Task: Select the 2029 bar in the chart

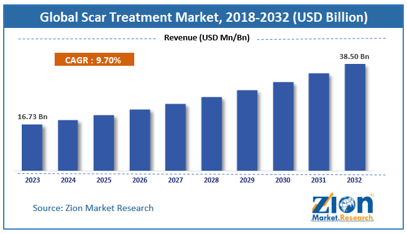Action: click(247, 130)
